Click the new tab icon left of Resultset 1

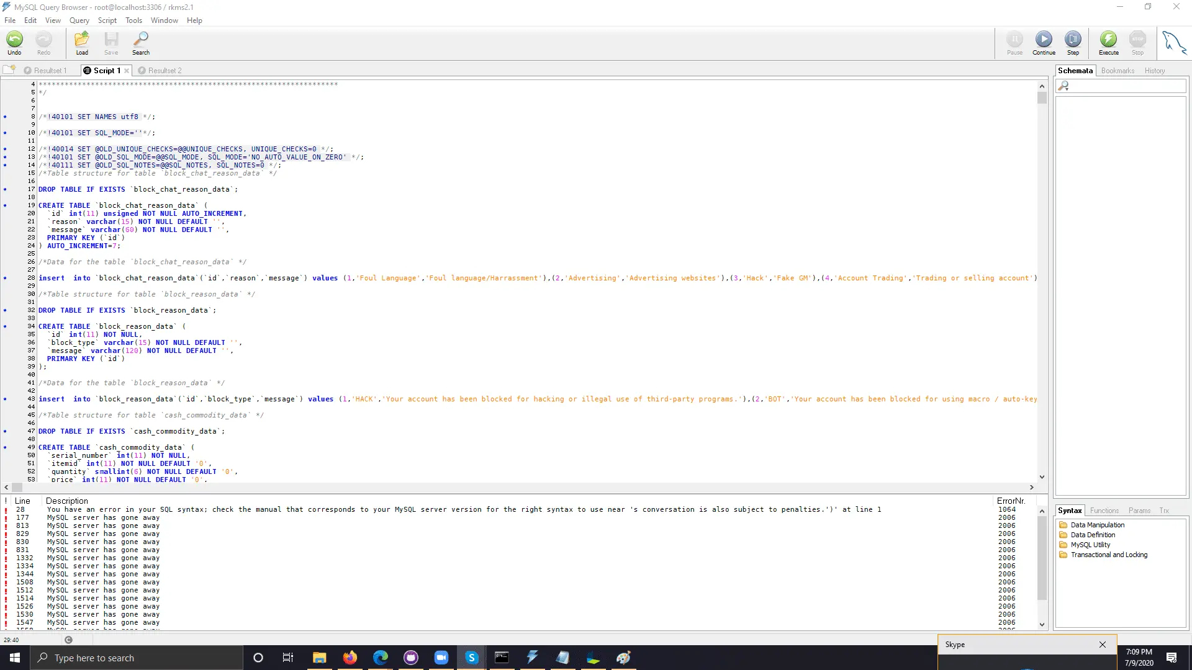[x=9, y=69]
